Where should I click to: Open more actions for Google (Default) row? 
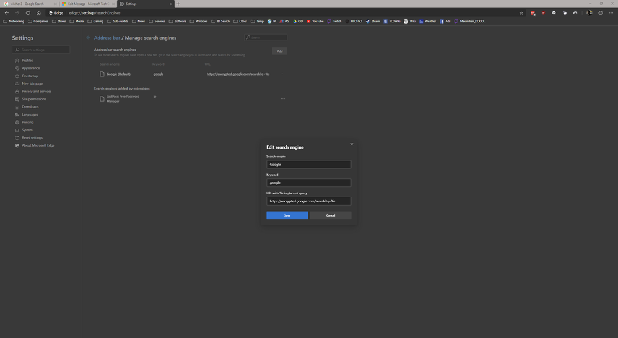tap(282, 74)
